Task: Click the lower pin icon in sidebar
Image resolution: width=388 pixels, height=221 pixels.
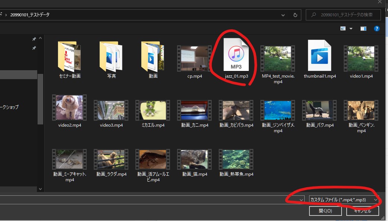Action: tap(33, 48)
